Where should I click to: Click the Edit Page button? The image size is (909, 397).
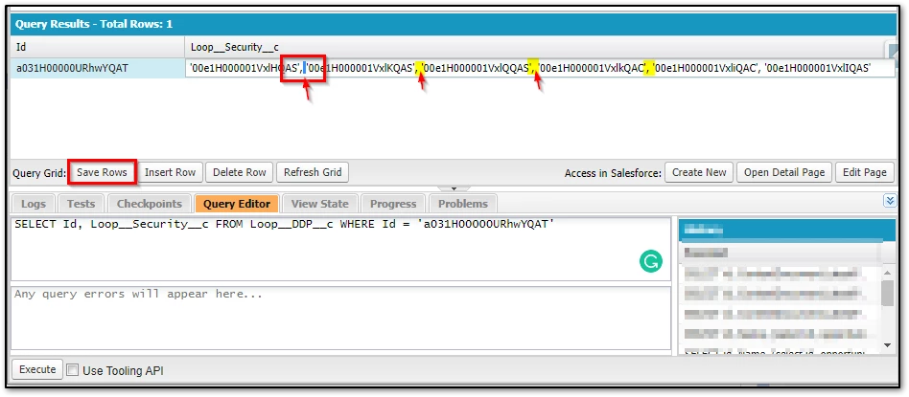coord(864,172)
